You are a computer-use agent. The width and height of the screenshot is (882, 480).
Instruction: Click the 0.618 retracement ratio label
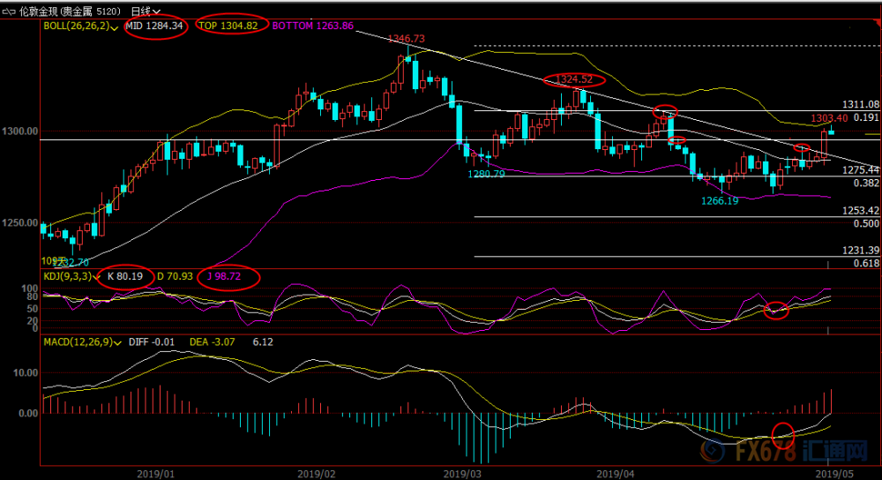click(x=866, y=263)
